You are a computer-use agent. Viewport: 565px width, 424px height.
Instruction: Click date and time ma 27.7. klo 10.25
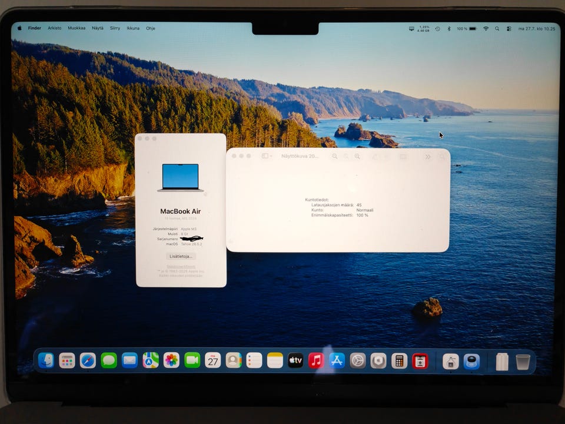[x=537, y=28]
